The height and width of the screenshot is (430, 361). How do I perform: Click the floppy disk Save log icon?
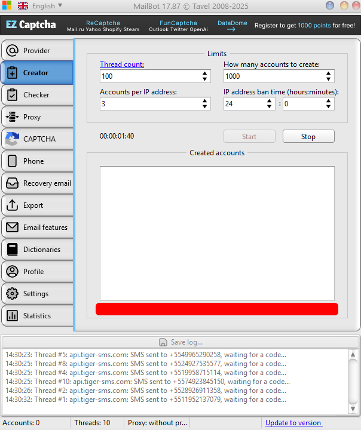(163, 342)
